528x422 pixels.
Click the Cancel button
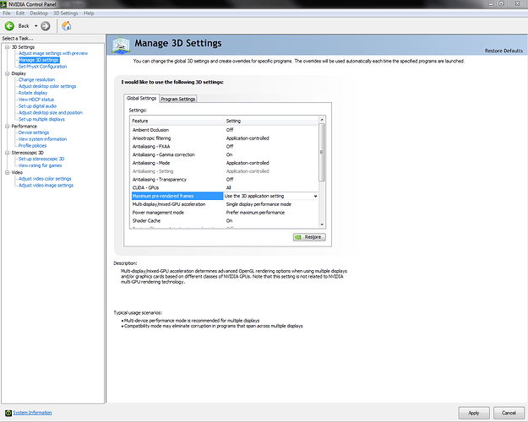click(509, 413)
